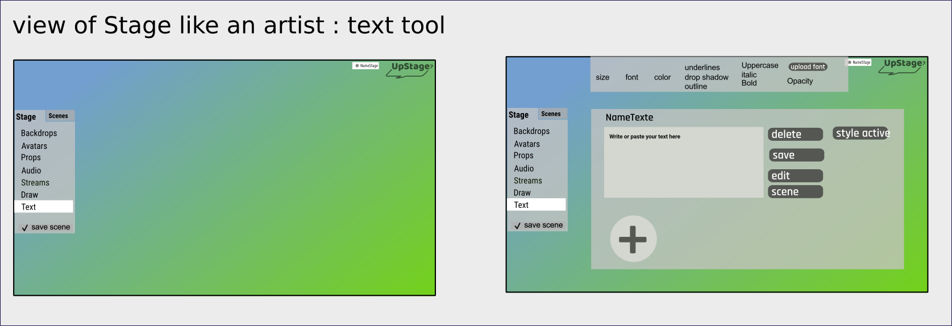Select Props in right mockup sidebar

[x=523, y=156]
